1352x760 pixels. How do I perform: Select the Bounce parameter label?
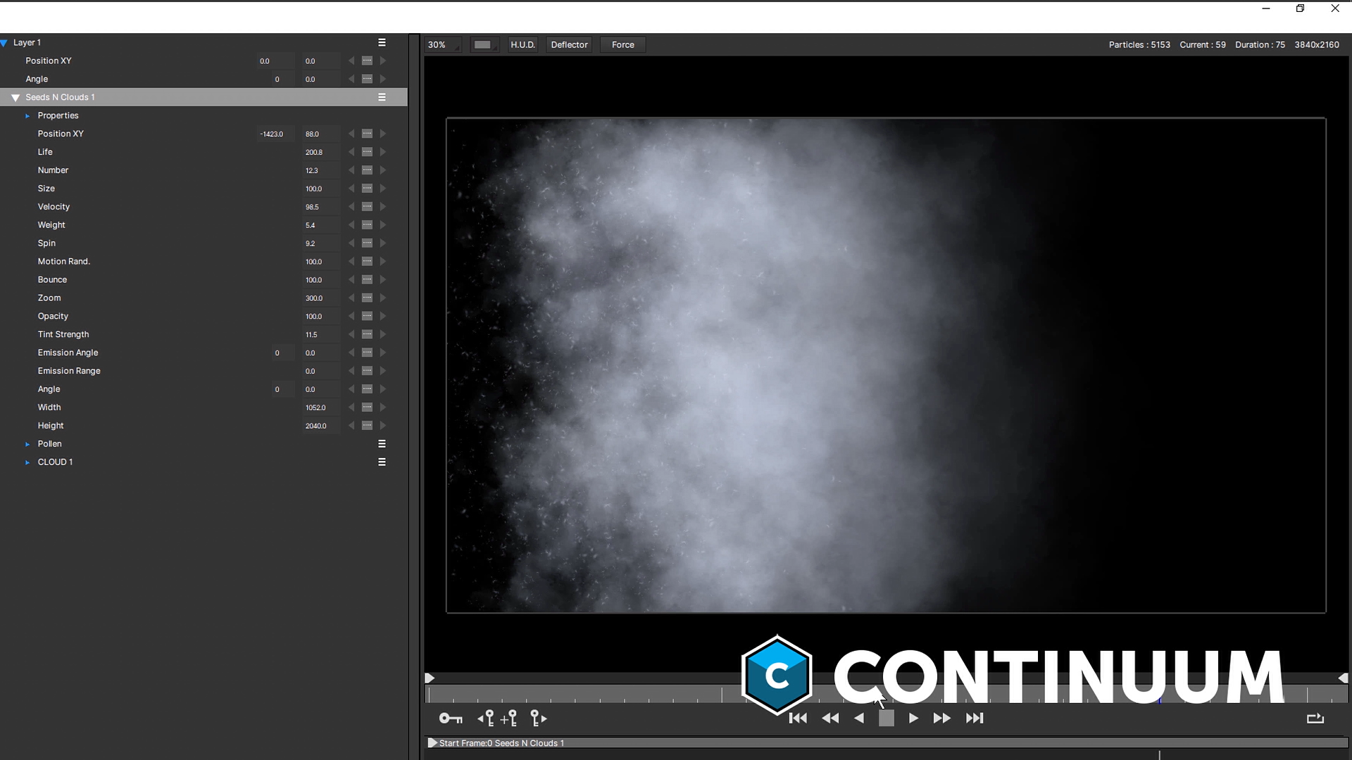tap(52, 279)
